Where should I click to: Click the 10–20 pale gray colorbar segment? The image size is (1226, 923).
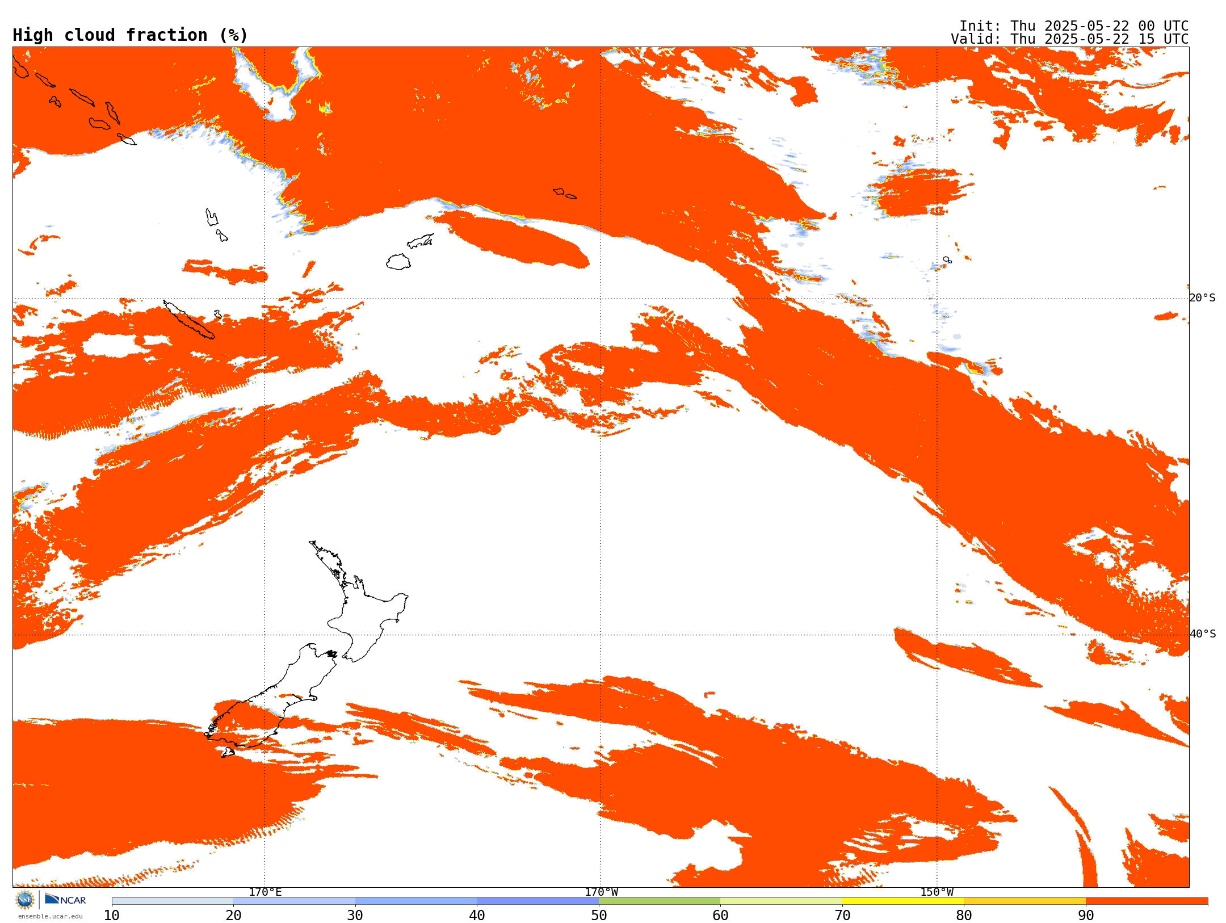(173, 901)
